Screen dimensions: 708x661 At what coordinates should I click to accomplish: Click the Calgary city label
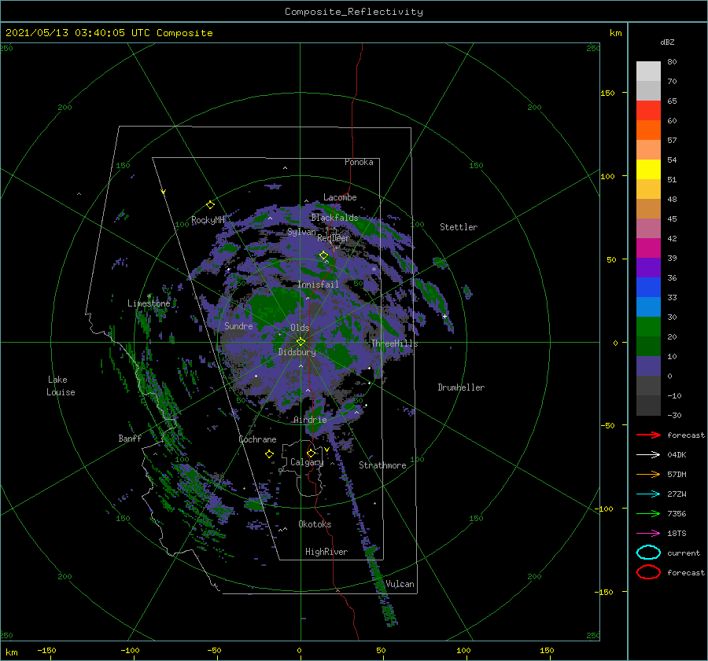[307, 462]
